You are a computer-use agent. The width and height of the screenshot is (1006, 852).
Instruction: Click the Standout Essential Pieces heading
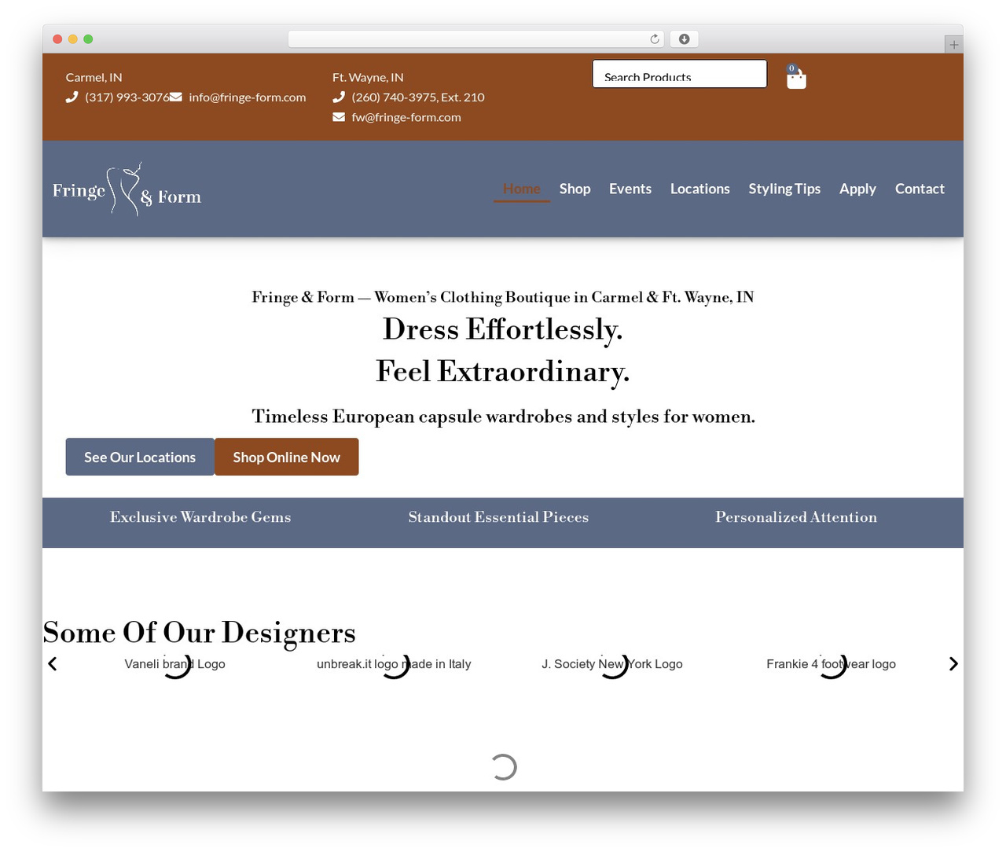(498, 517)
